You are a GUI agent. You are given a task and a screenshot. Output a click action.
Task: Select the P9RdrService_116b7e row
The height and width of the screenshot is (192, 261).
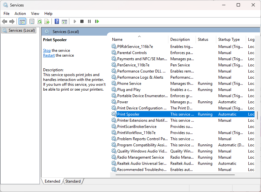click(182, 46)
